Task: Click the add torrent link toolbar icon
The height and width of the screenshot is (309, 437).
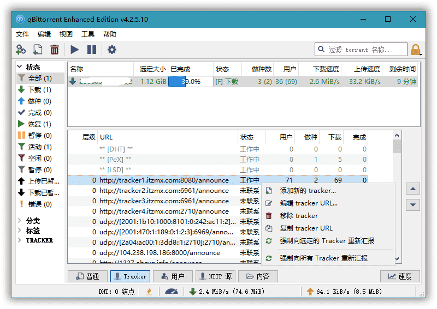Action: click(x=21, y=50)
